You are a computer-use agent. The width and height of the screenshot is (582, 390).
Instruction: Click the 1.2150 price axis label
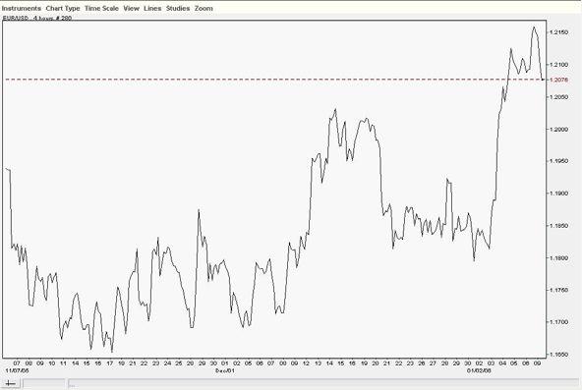559,32
